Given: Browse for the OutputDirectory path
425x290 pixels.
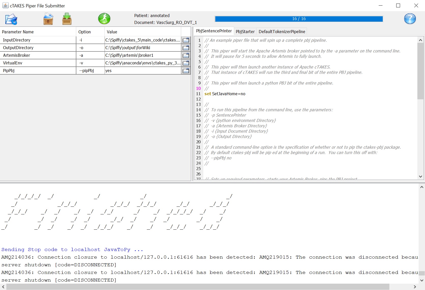Looking at the screenshot, I should coord(186,48).
